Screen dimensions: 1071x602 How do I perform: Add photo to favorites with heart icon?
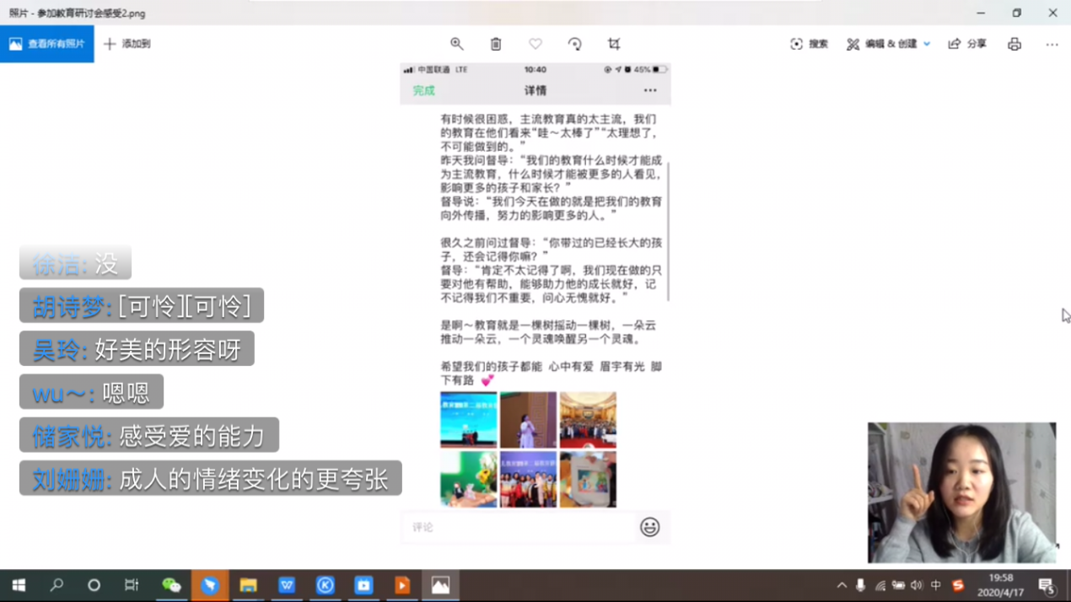(535, 44)
